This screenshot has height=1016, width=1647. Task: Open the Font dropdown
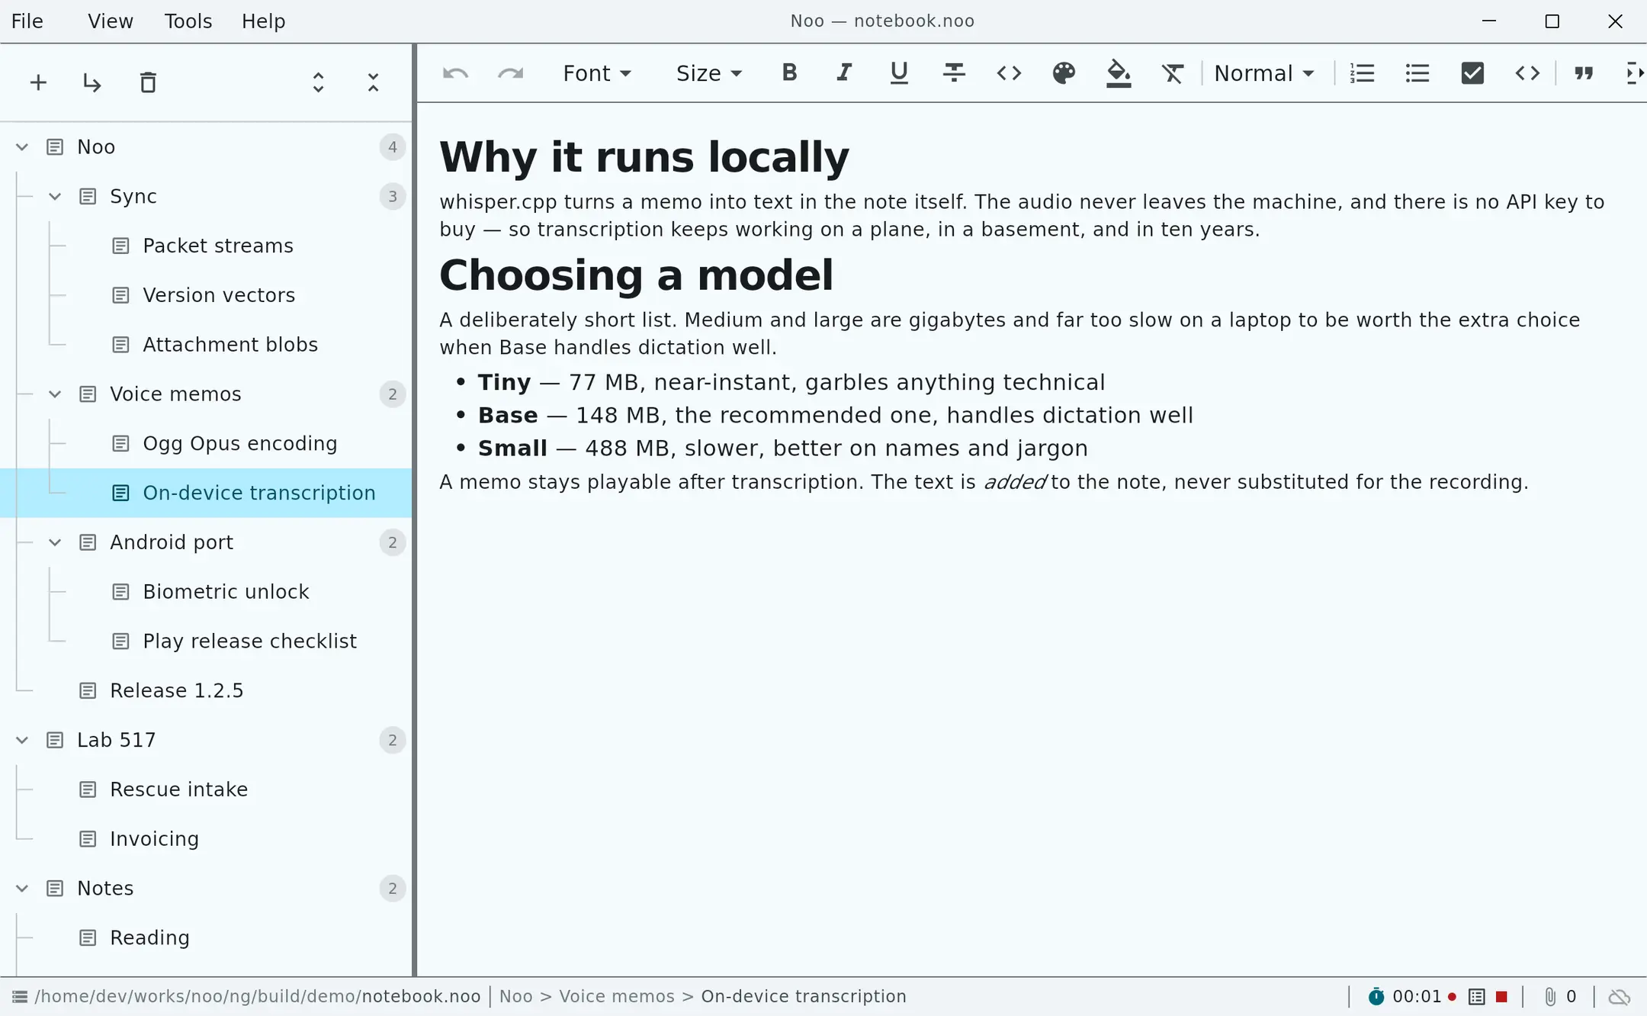click(x=597, y=73)
